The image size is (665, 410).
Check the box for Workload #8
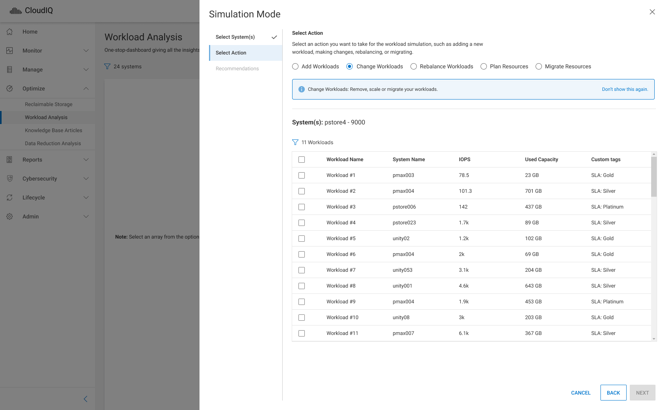(x=302, y=286)
